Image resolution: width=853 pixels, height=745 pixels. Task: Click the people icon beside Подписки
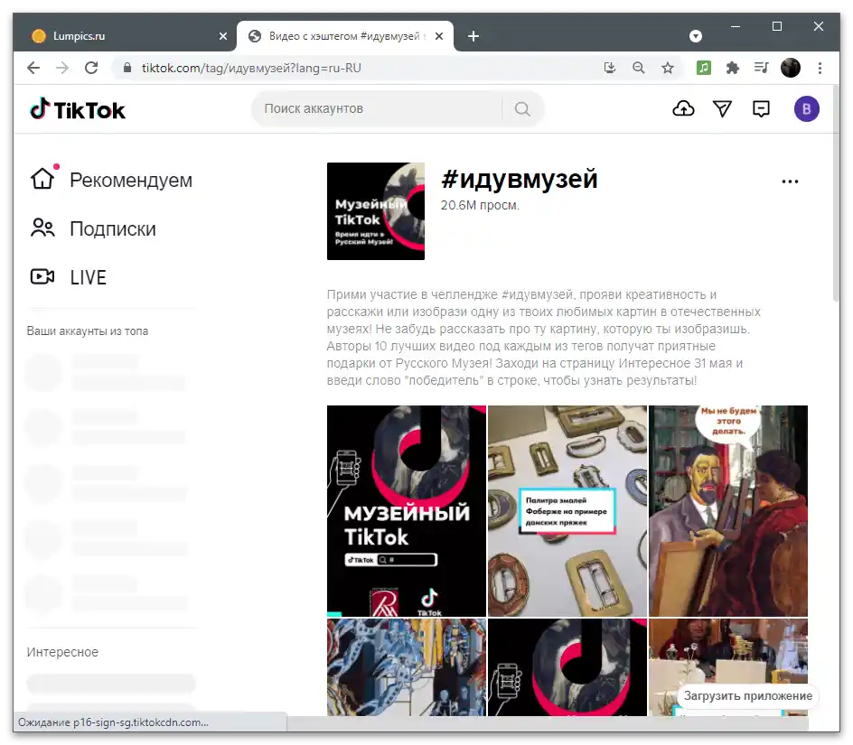[42, 228]
